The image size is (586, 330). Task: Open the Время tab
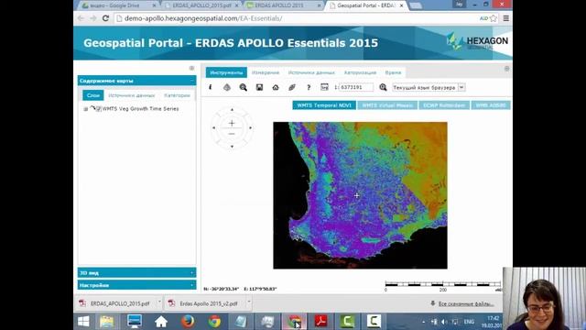(393, 72)
